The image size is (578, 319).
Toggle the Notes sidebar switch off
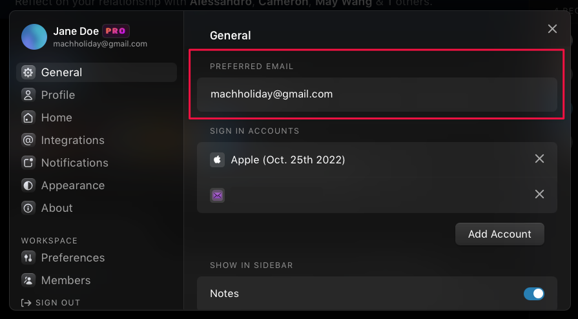pos(533,294)
